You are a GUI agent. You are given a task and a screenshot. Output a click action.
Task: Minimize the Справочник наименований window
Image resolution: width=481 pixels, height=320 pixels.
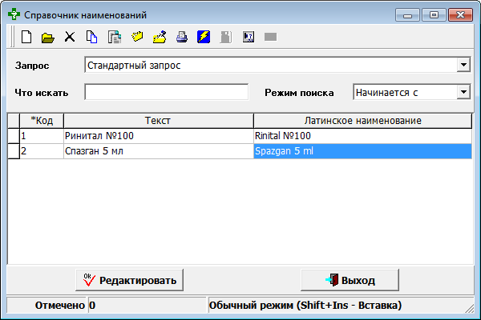407,14
